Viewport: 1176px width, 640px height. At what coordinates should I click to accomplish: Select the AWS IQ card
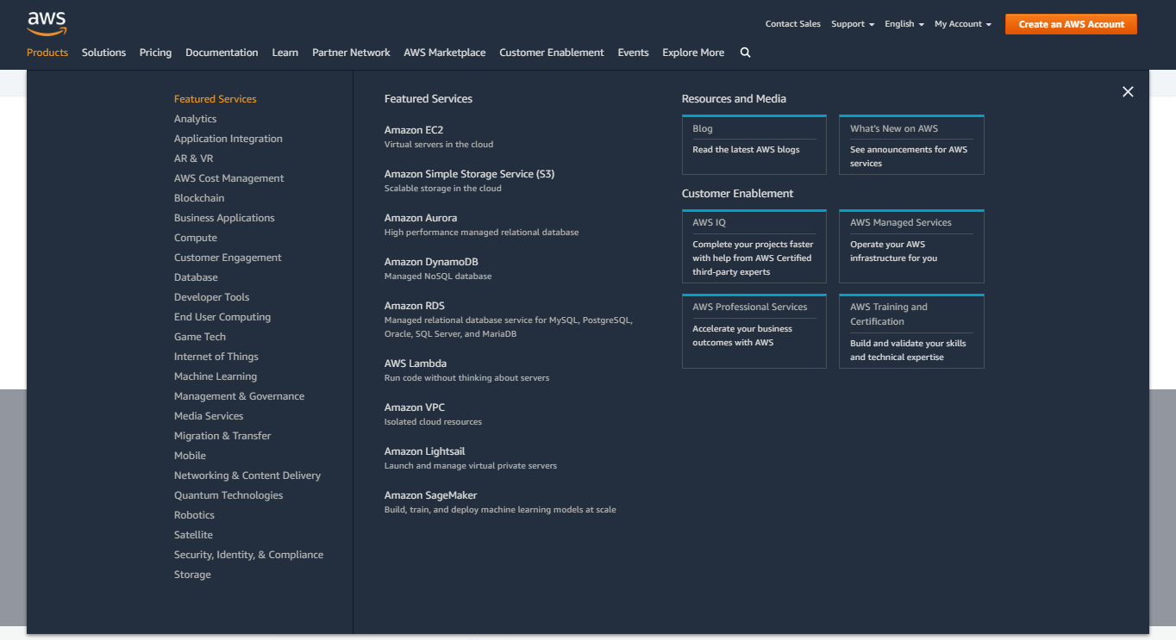click(x=754, y=246)
